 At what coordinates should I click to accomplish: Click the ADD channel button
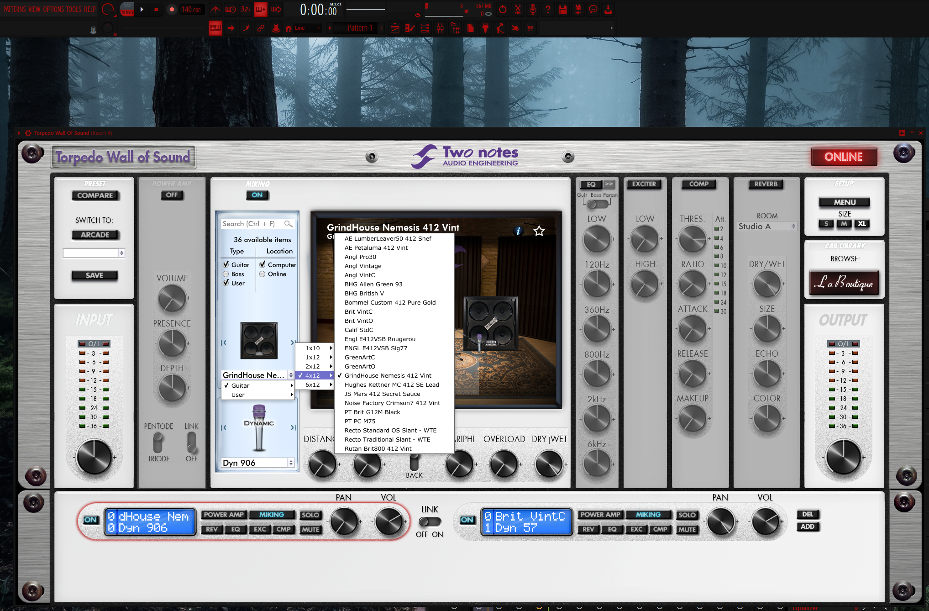tap(808, 527)
